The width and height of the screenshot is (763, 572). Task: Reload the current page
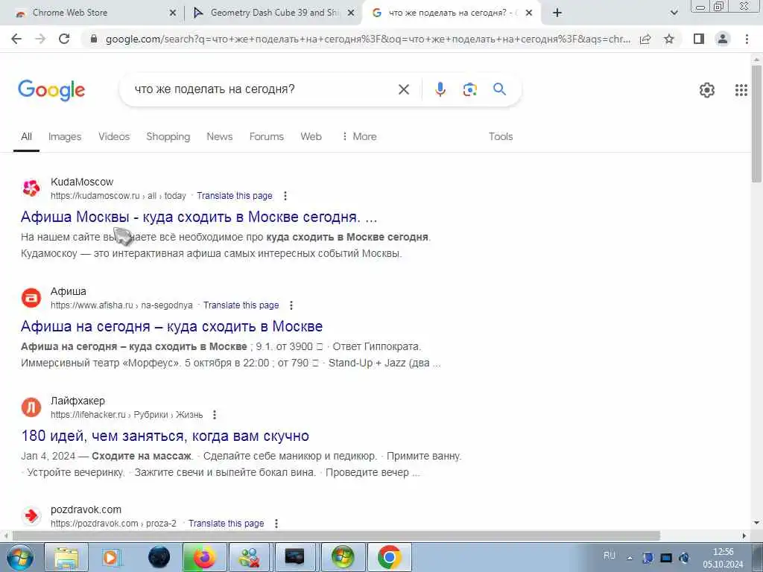pos(64,39)
